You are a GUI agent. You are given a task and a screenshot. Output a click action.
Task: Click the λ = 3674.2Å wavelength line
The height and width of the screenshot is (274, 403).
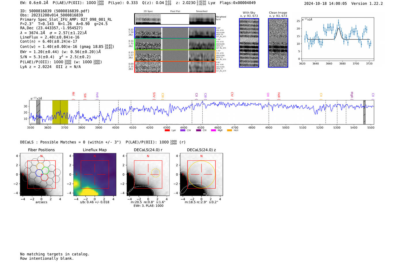tap(54, 33)
